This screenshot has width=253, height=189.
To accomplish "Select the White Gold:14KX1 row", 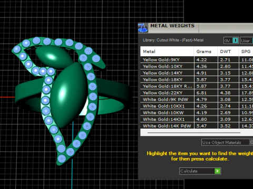I will (x=197, y=119).
